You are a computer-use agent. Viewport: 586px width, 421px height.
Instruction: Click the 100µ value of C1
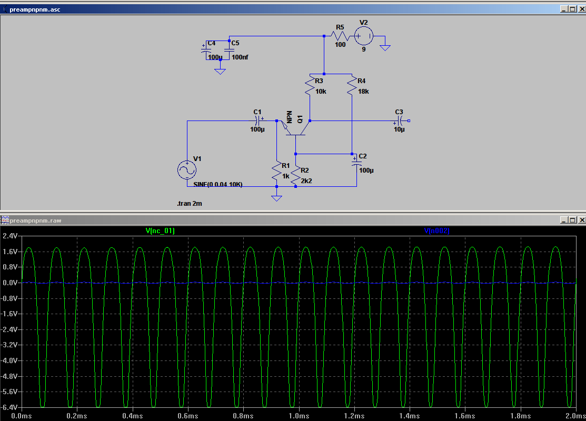point(257,129)
